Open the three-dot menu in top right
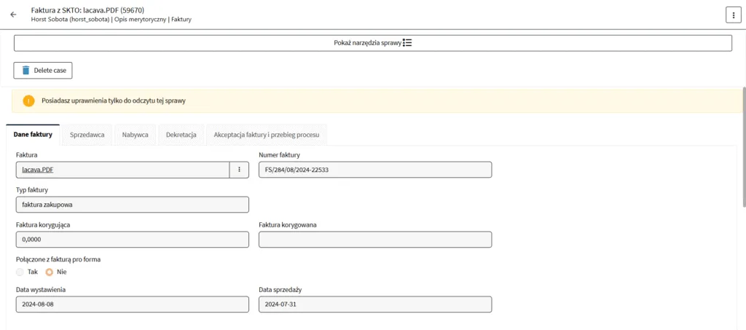Screen dimensions: 746x330 tap(733, 15)
